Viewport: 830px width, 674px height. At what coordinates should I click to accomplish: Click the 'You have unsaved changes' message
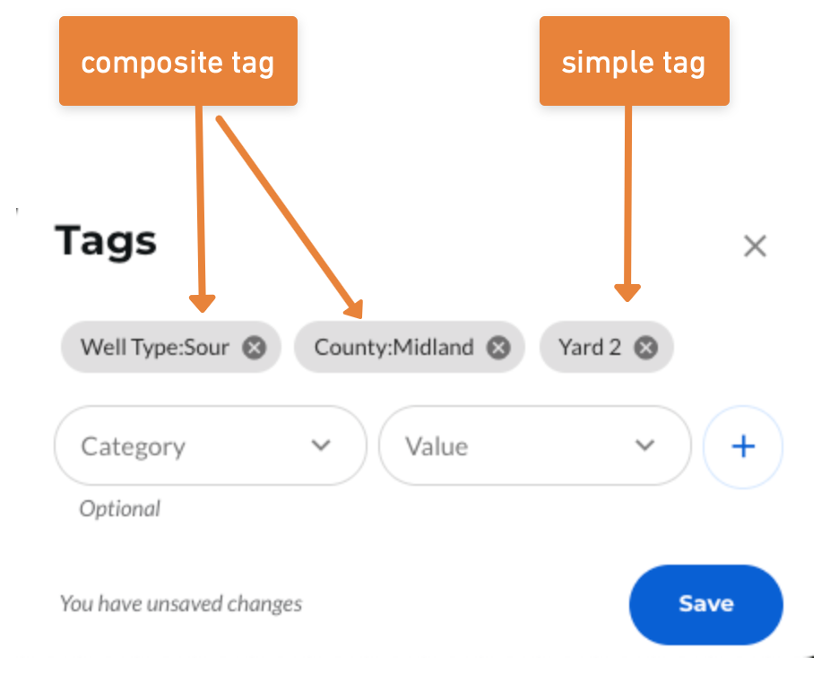pos(180,604)
